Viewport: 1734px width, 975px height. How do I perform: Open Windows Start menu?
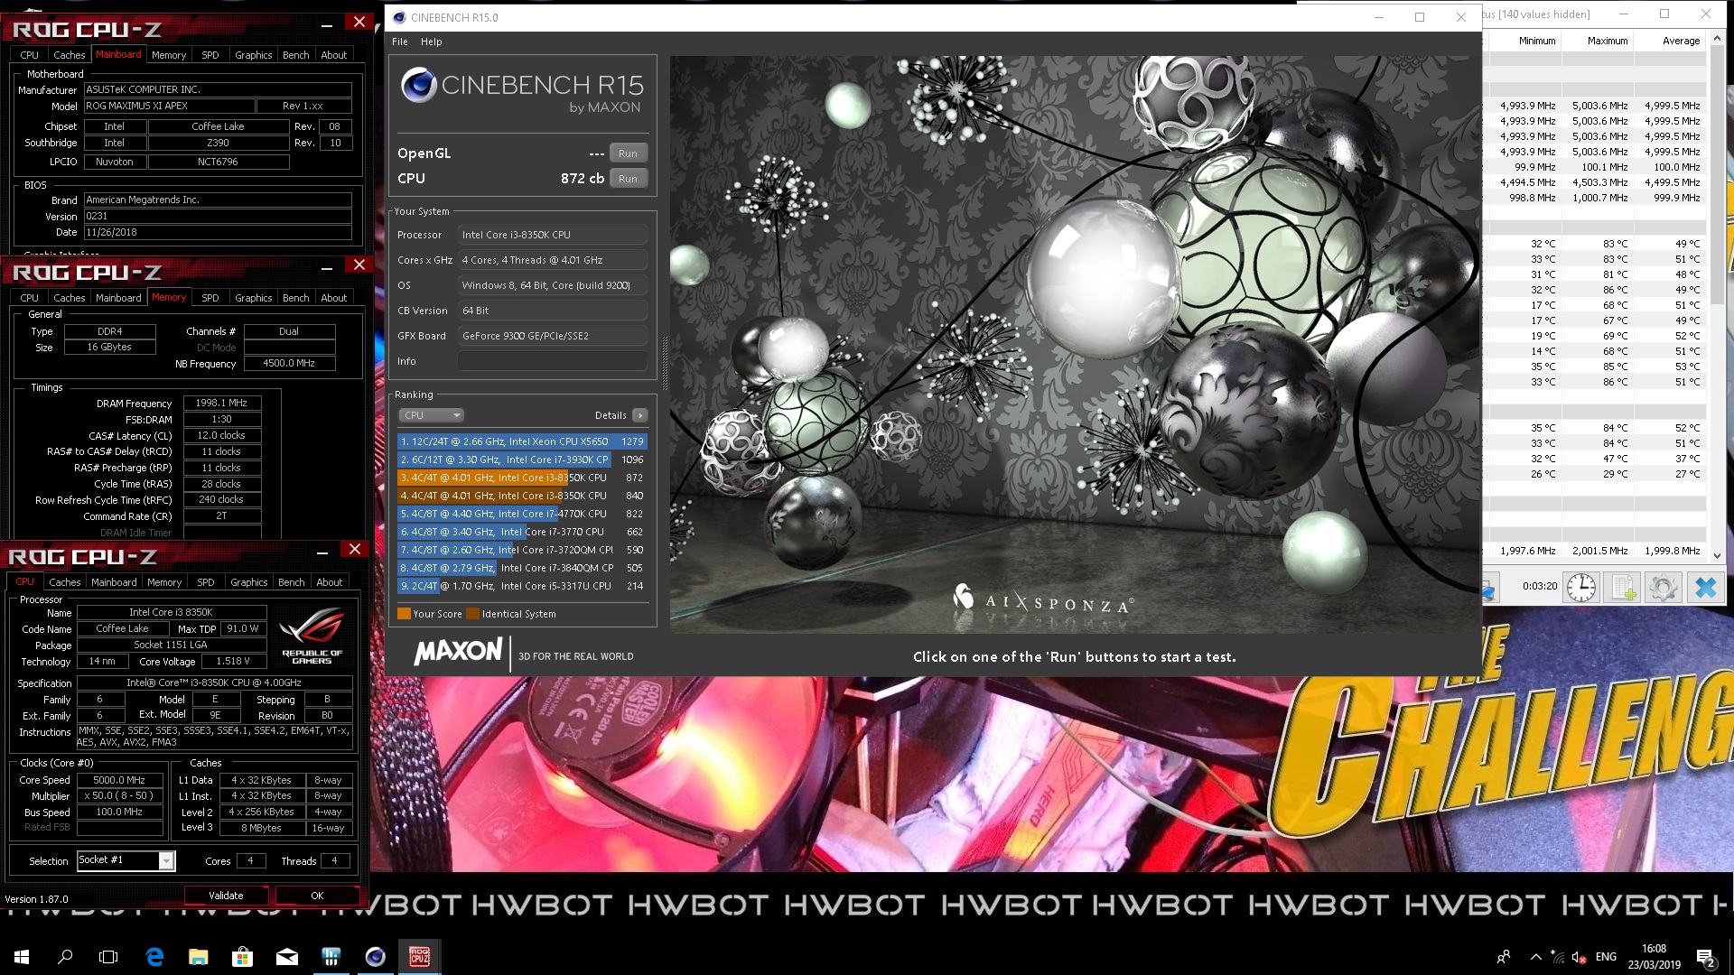pos(22,957)
